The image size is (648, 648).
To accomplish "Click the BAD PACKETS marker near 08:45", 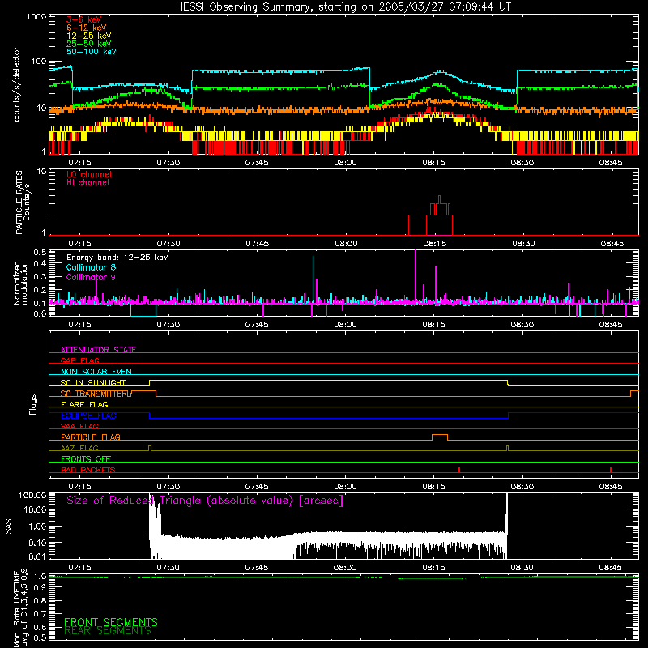I will pyautogui.click(x=611, y=470).
